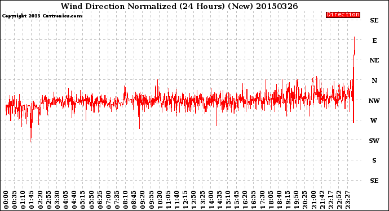Select the SE axis label above E
This screenshot has width=389, height=211.
374,21
